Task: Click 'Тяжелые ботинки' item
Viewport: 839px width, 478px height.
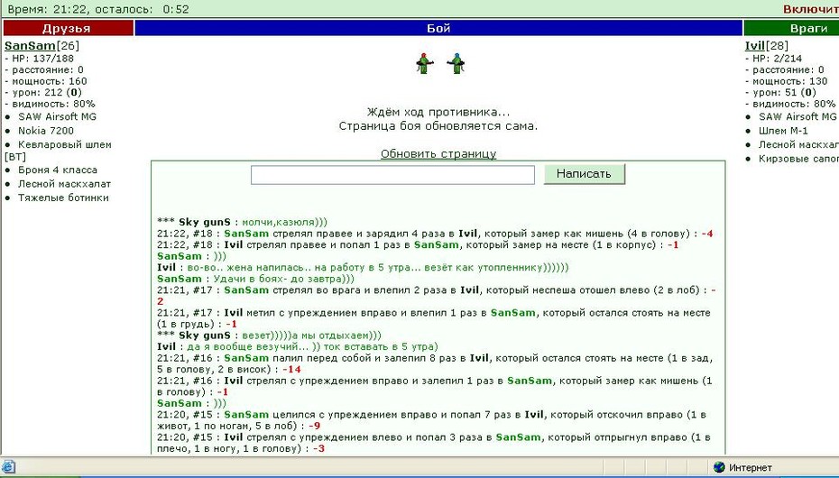Action: (63, 198)
